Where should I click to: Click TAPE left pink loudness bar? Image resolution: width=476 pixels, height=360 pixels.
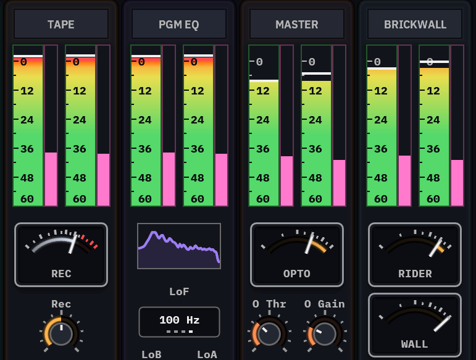click(x=51, y=126)
